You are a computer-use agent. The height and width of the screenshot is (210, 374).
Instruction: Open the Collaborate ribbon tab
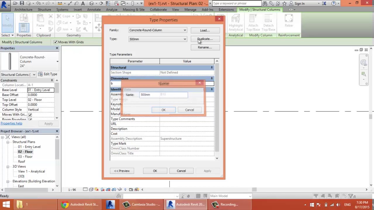tap(158, 10)
